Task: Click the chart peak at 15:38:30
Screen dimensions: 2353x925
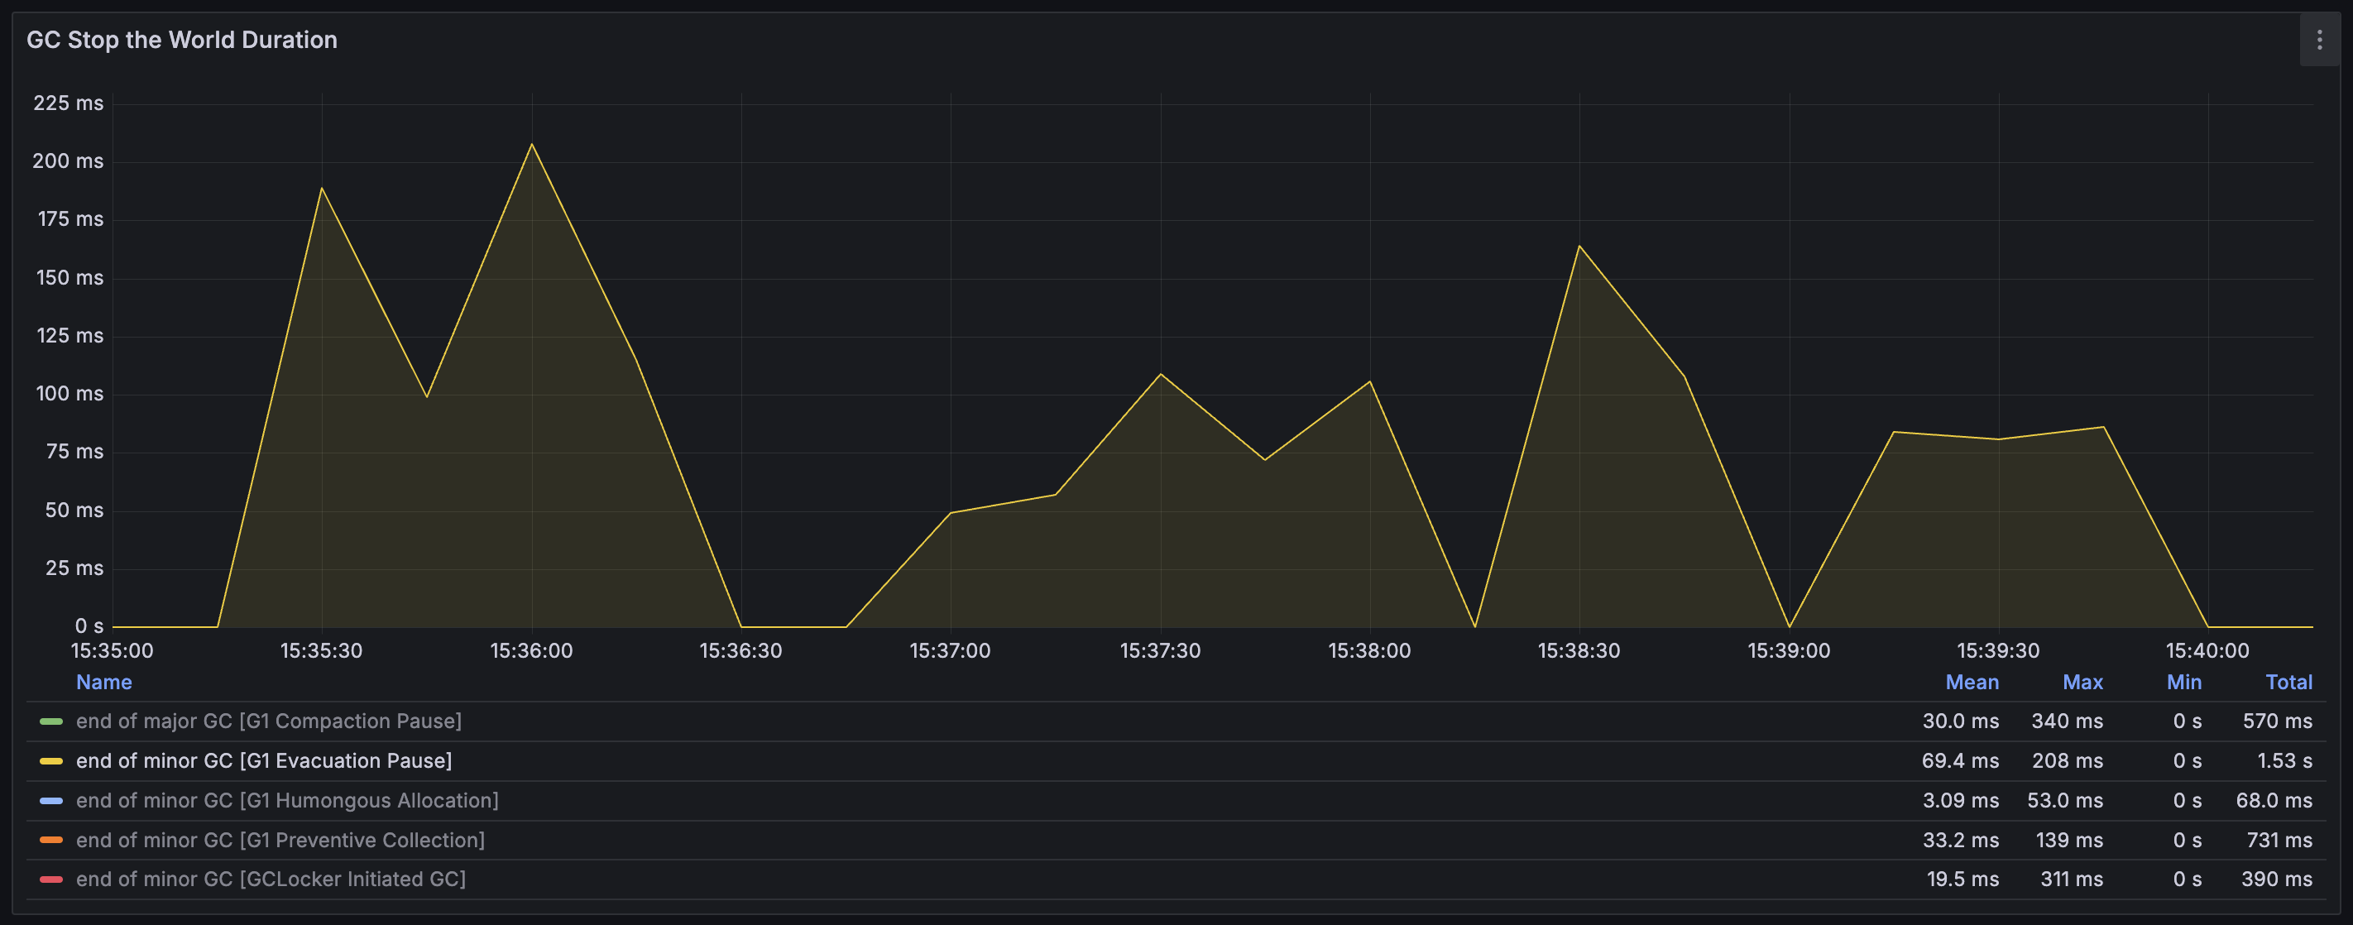Action: (x=1579, y=246)
